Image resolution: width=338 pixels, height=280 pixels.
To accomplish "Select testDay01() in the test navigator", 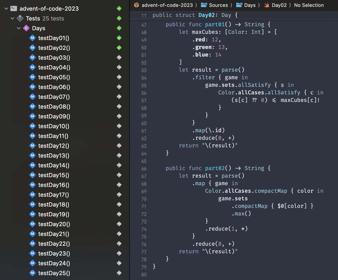I will [54, 38].
